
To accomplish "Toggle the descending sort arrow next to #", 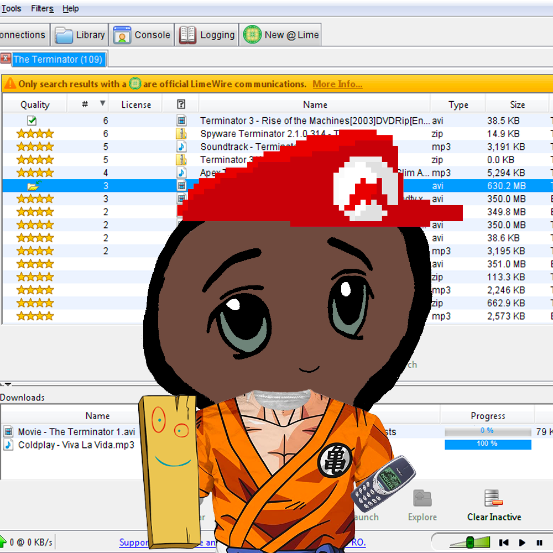I will (x=103, y=103).
